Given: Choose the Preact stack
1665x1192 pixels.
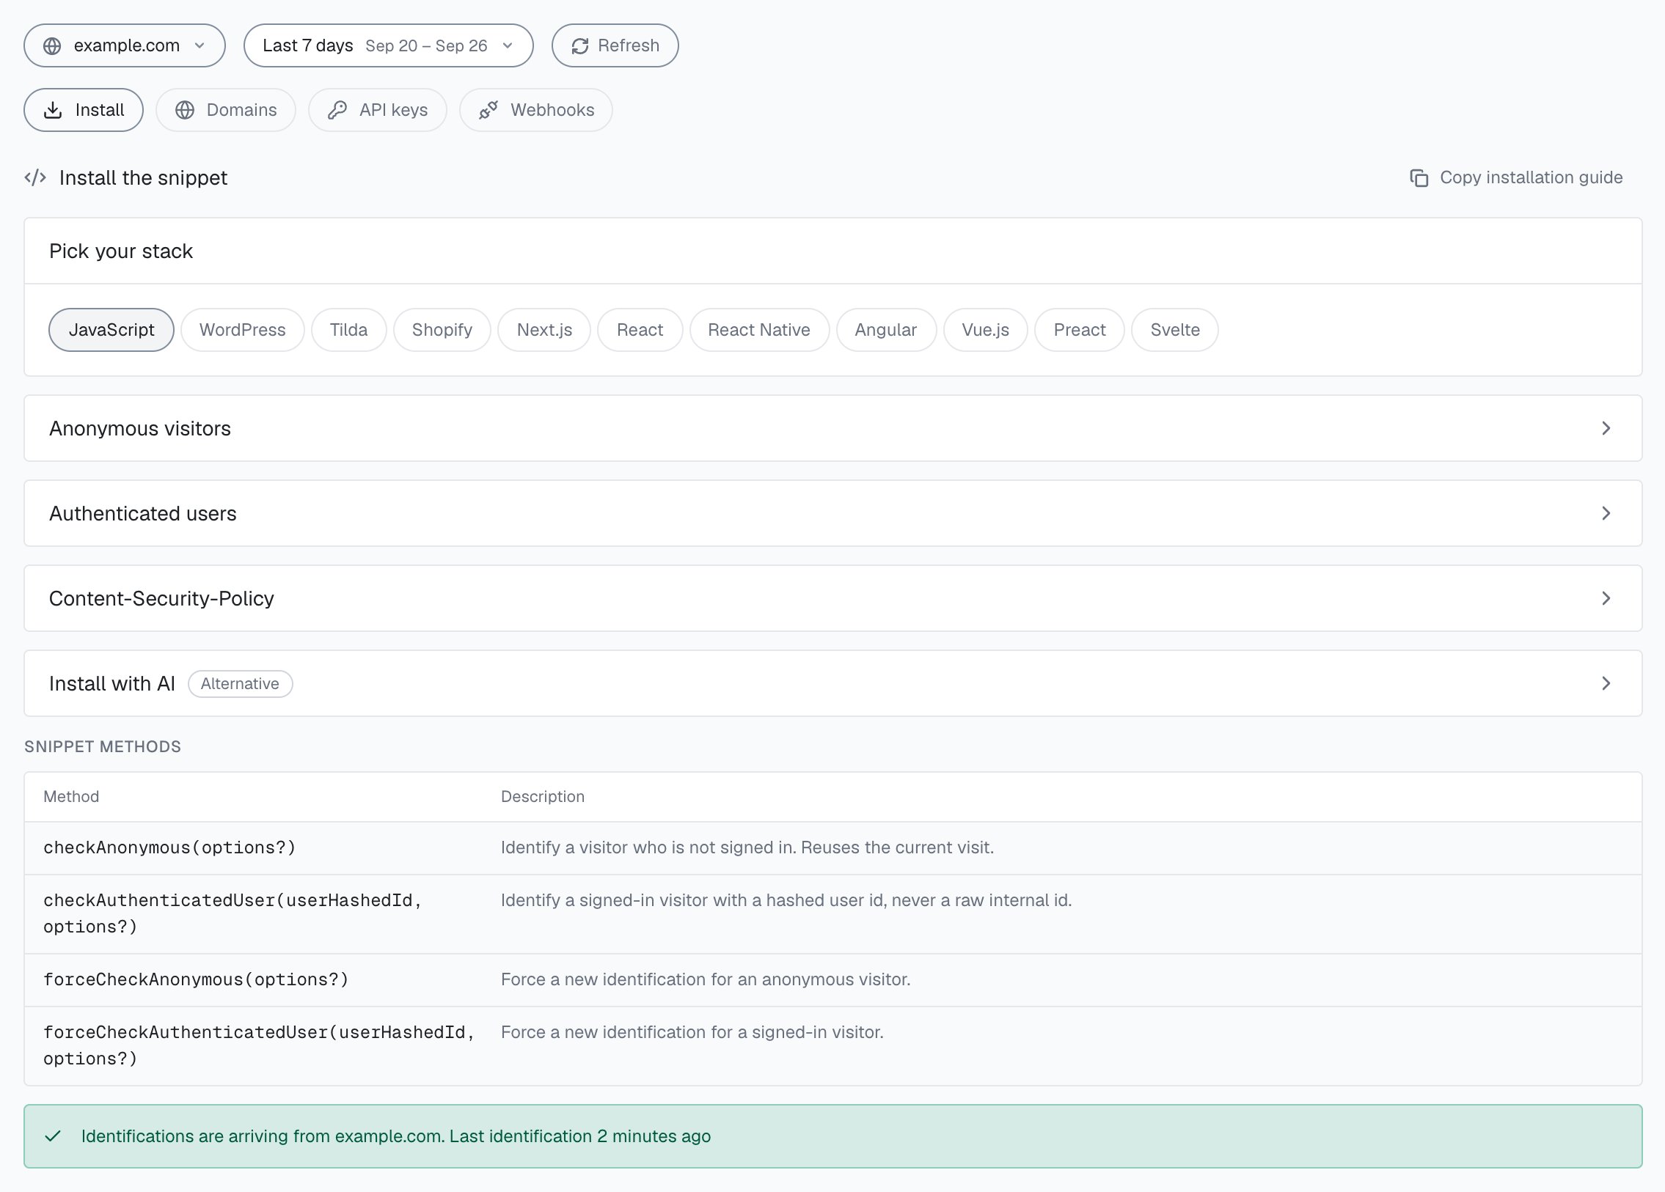Looking at the screenshot, I should click(x=1079, y=330).
